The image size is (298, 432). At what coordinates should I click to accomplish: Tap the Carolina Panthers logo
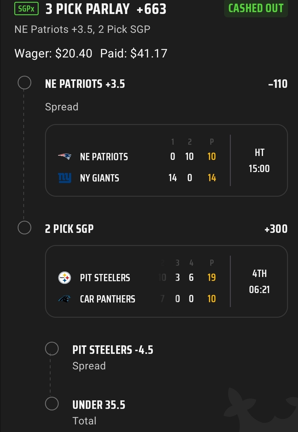coord(64,299)
